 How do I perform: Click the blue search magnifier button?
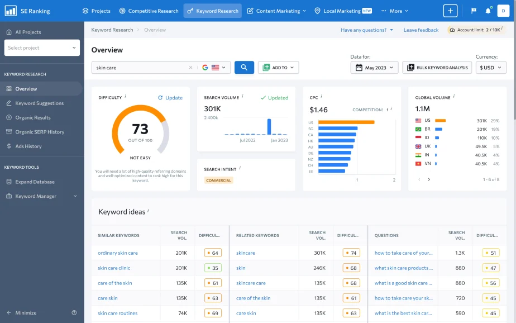click(x=244, y=66)
